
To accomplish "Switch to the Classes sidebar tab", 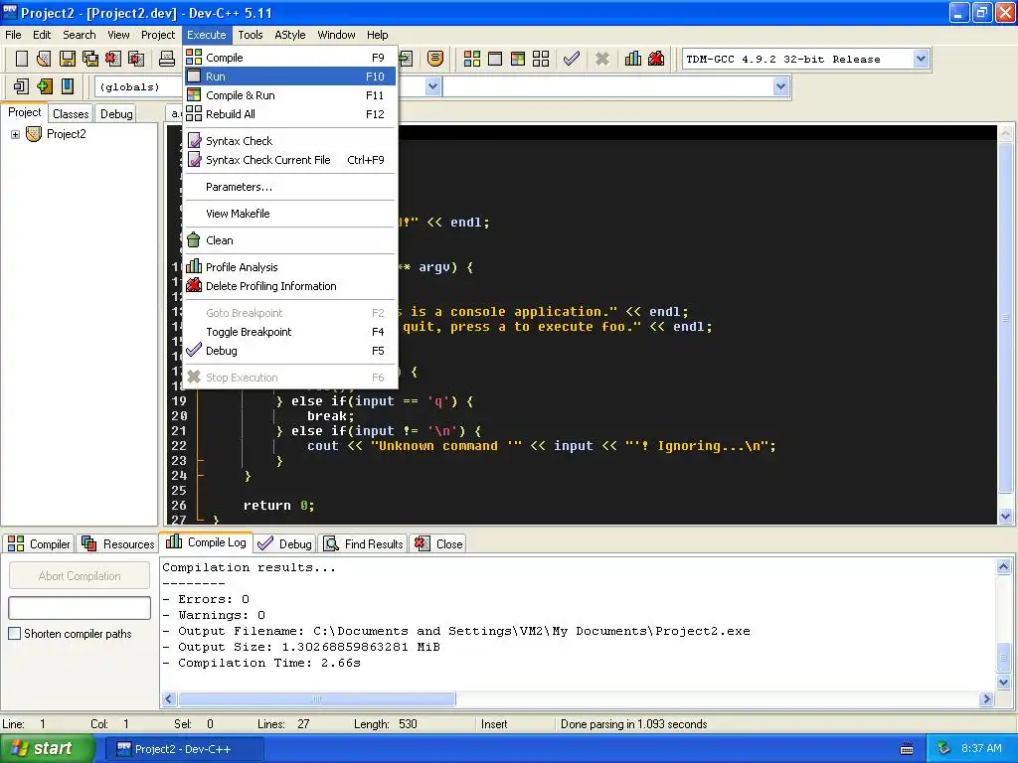I will pyautogui.click(x=71, y=113).
